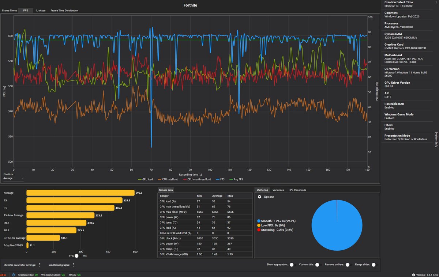Collapse the System Info side panel arrow
Screen dimensions: 439x277
tap(436, 2)
